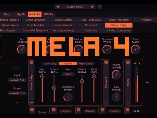Select the Snare Treatment preset

pyautogui.click(x=119, y=20)
